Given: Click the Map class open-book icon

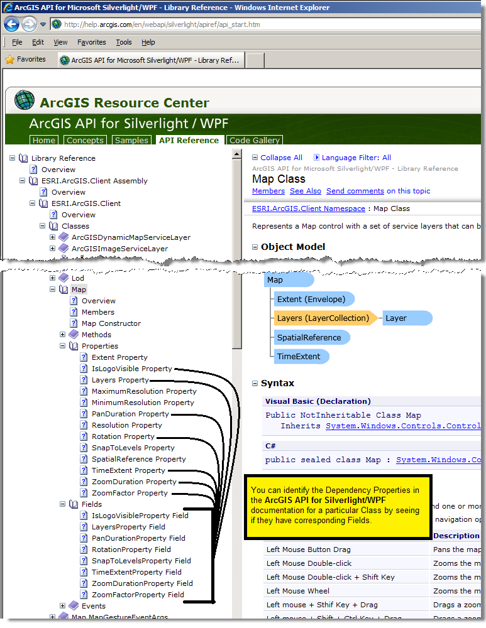Looking at the screenshot, I should pyautogui.click(x=64, y=289).
